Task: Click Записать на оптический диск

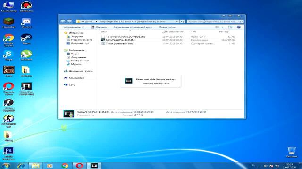Action: [x=133, y=27]
